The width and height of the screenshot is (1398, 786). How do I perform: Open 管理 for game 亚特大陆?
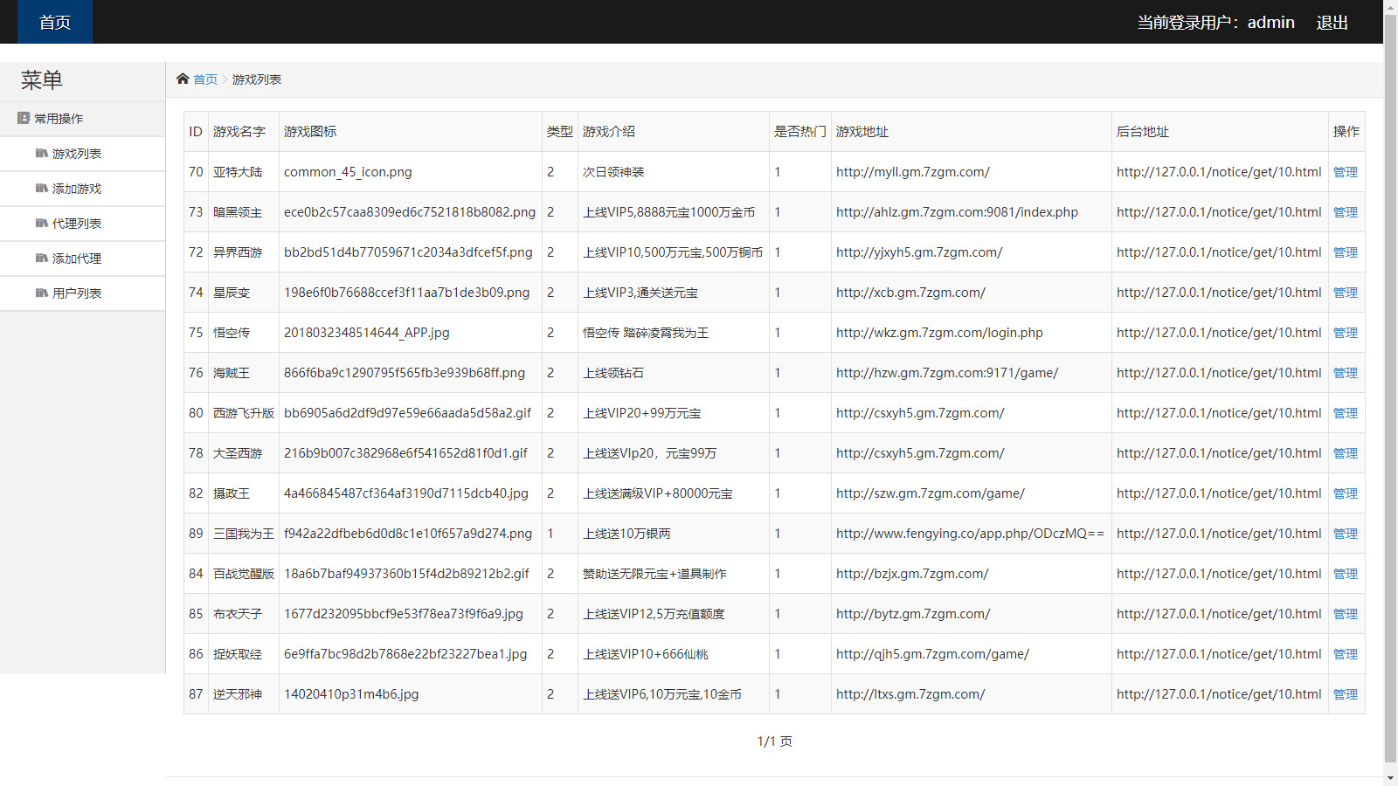coord(1346,172)
